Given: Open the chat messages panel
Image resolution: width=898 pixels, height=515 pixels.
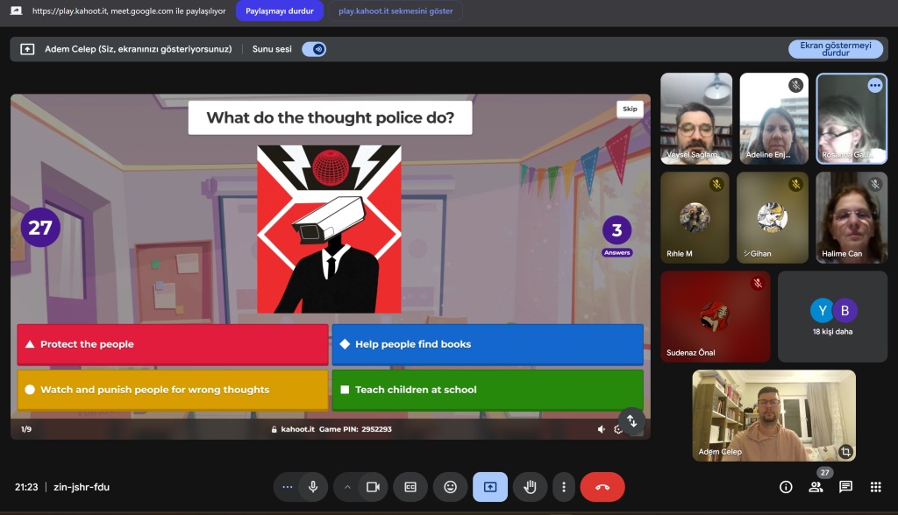Looking at the screenshot, I should (845, 487).
